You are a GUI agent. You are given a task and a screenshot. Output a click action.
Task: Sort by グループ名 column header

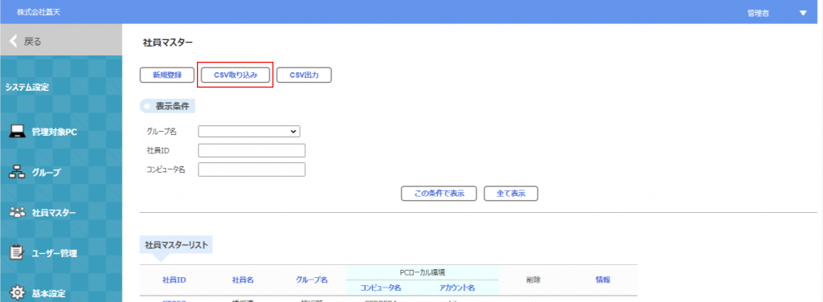pyautogui.click(x=311, y=280)
